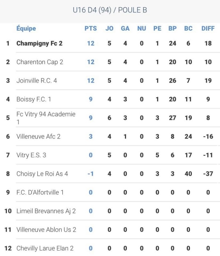Image resolution: width=220 pixels, height=256 pixels.
Task: Click the JO column header
Action: (109, 29)
